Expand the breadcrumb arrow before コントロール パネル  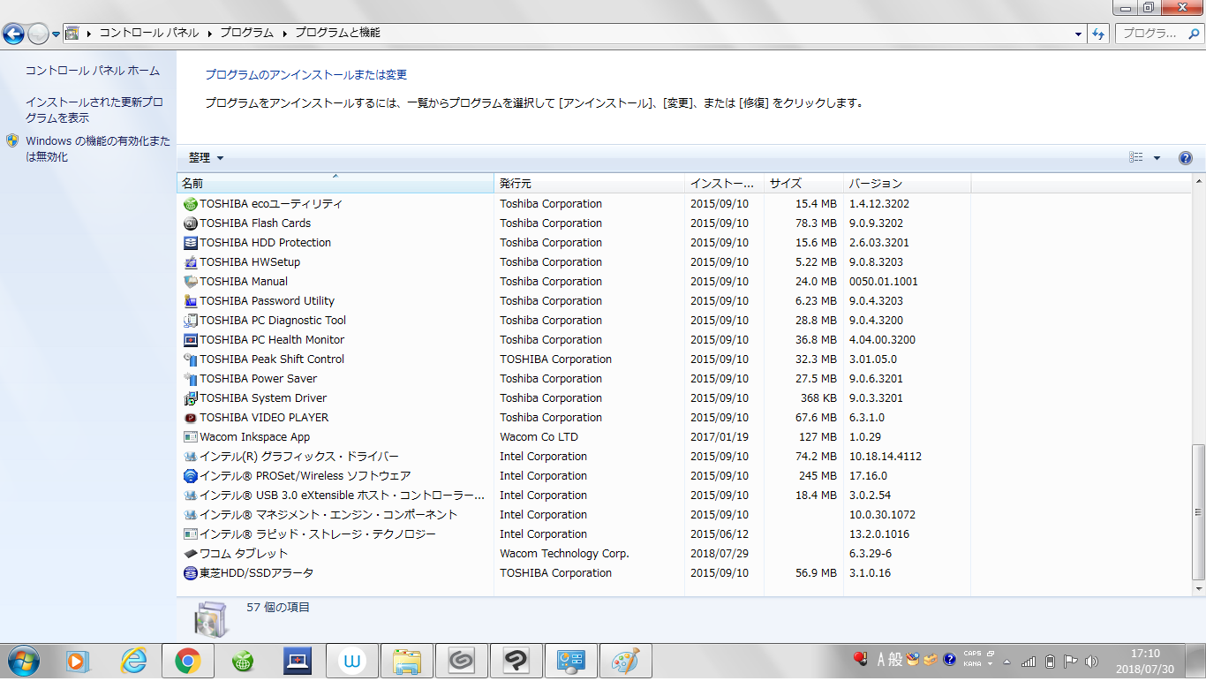(89, 34)
